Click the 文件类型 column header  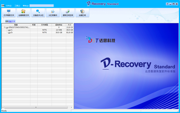[x=44, y=25]
